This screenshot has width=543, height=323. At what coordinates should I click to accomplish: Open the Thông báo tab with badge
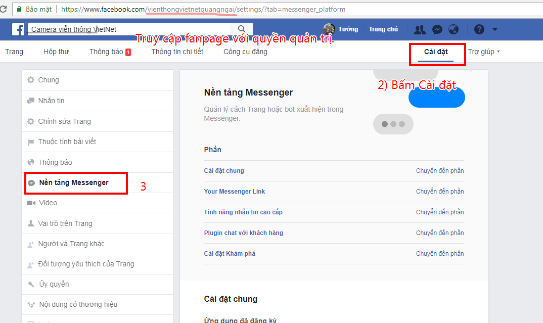point(110,52)
